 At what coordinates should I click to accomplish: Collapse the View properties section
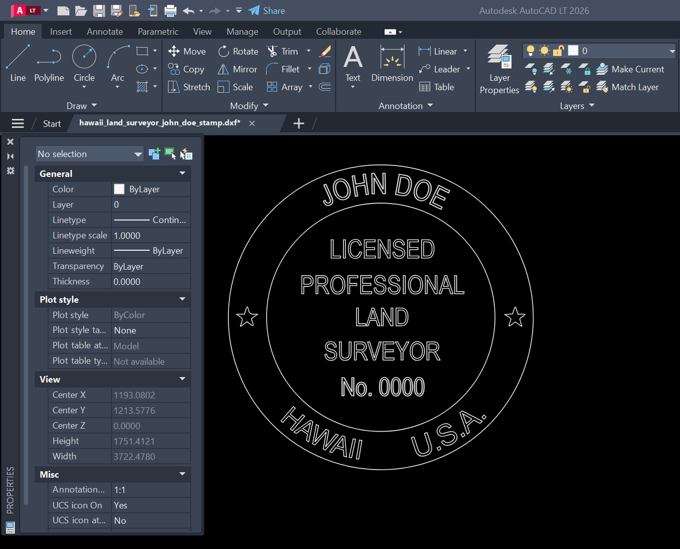tap(182, 379)
